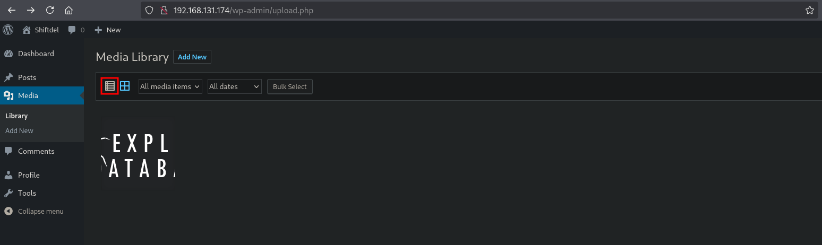Open the Dashboard menu item

point(36,54)
